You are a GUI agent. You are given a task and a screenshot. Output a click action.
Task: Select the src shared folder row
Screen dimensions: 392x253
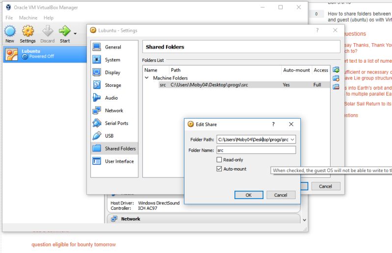(244, 85)
